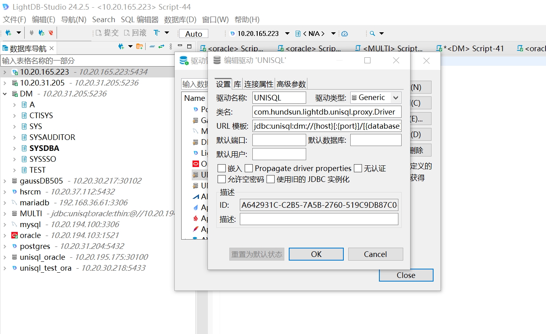Select the oracle connection in navigator
Screen dimensions: 546x334
click(30, 235)
